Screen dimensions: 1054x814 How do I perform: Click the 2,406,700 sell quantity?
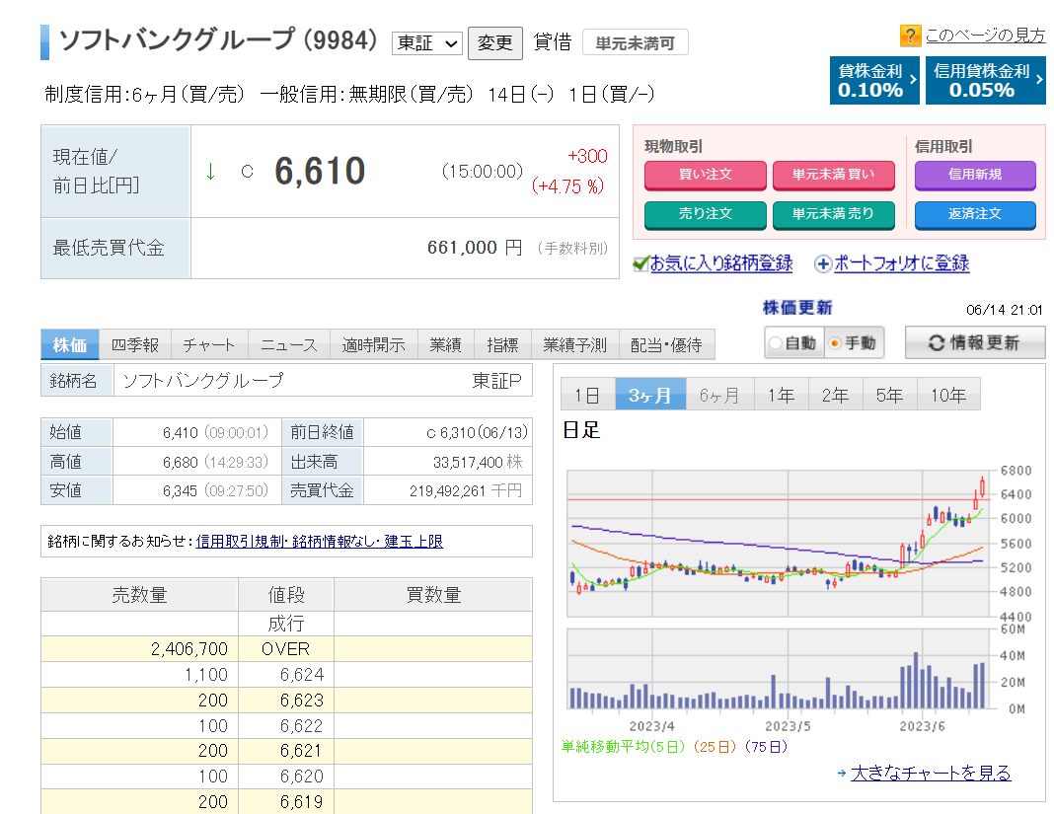[189, 649]
